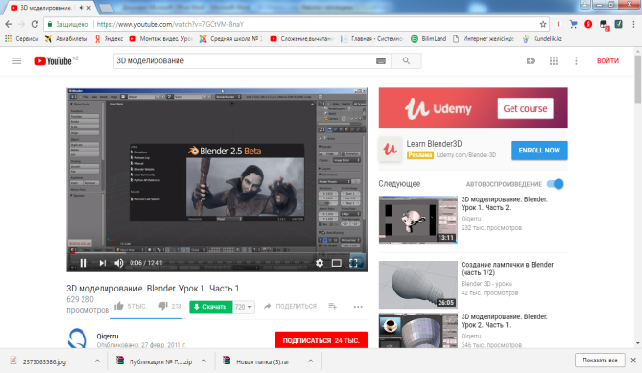
Task: Expand options for Новая папка (3).rar download
Action: click(310, 361)
